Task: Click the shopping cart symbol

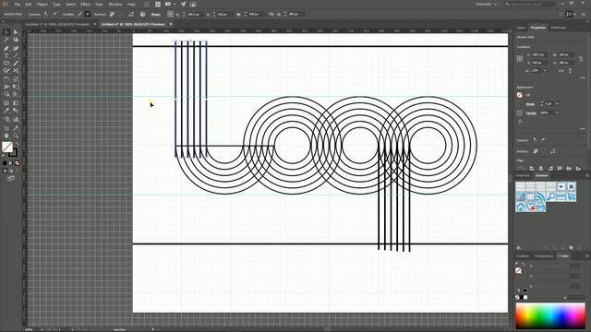Action: tap(572, 196)
